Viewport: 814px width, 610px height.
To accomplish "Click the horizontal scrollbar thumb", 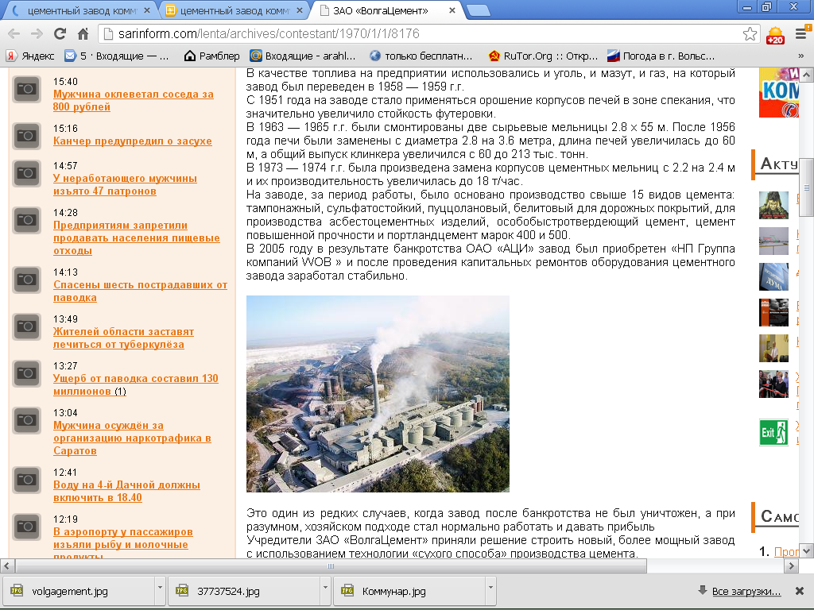I will 330,566.
